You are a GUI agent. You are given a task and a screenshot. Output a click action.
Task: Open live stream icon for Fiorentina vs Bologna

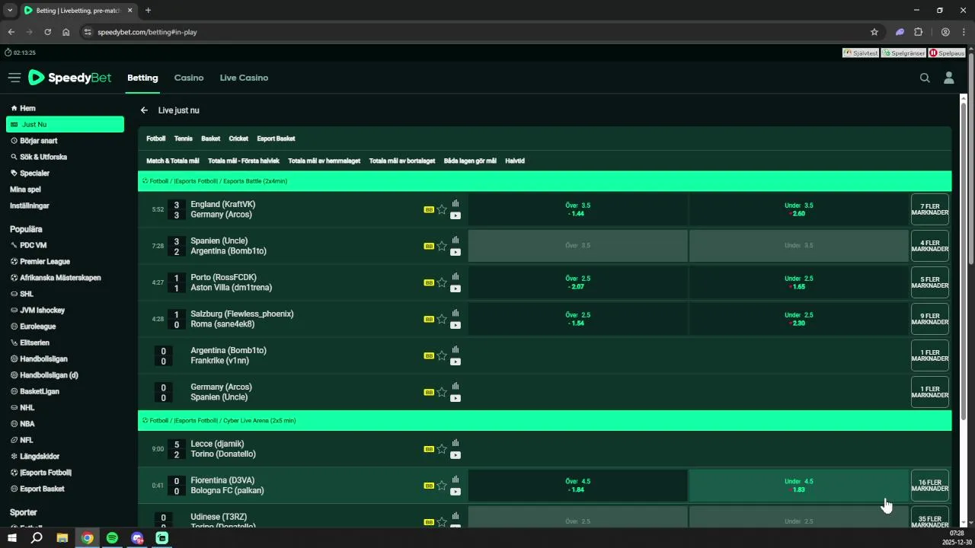pyautogui.click(x=456, y=492)
